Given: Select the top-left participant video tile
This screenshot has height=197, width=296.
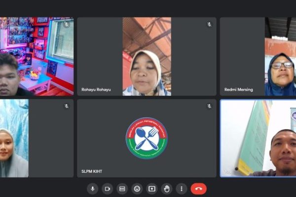Looking at the screenshot, I should 37,57.
